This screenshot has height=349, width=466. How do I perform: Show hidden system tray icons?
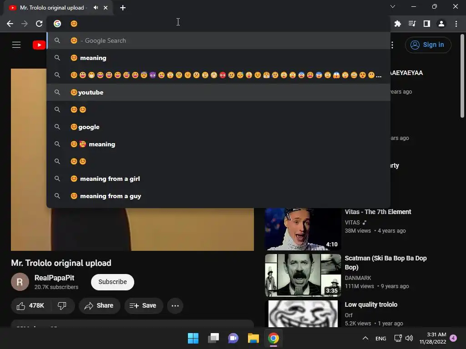[365, 338]
